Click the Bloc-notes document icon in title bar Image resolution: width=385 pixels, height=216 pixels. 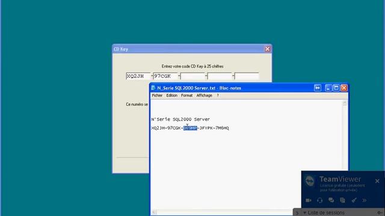point(153,88)
